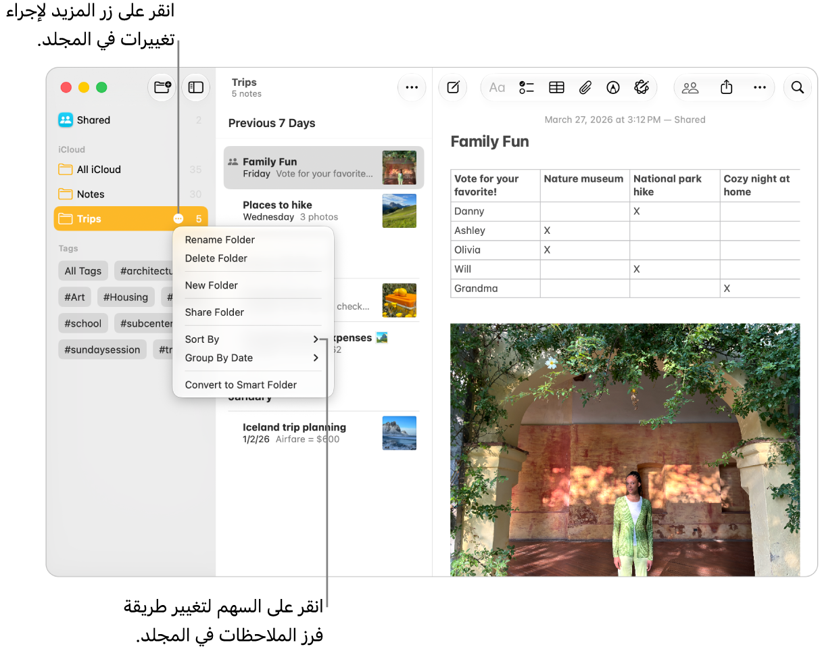Expand the Group By Date submenu
Viewport: 820px width, 651px height.
pyautogui.click(x=253, y=358)
